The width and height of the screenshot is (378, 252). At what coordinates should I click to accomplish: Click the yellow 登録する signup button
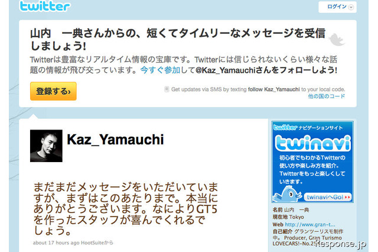53,91
